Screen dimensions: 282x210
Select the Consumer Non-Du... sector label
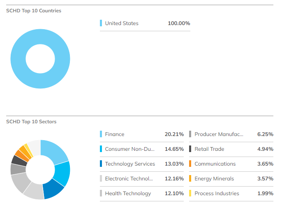click(129, 149)
